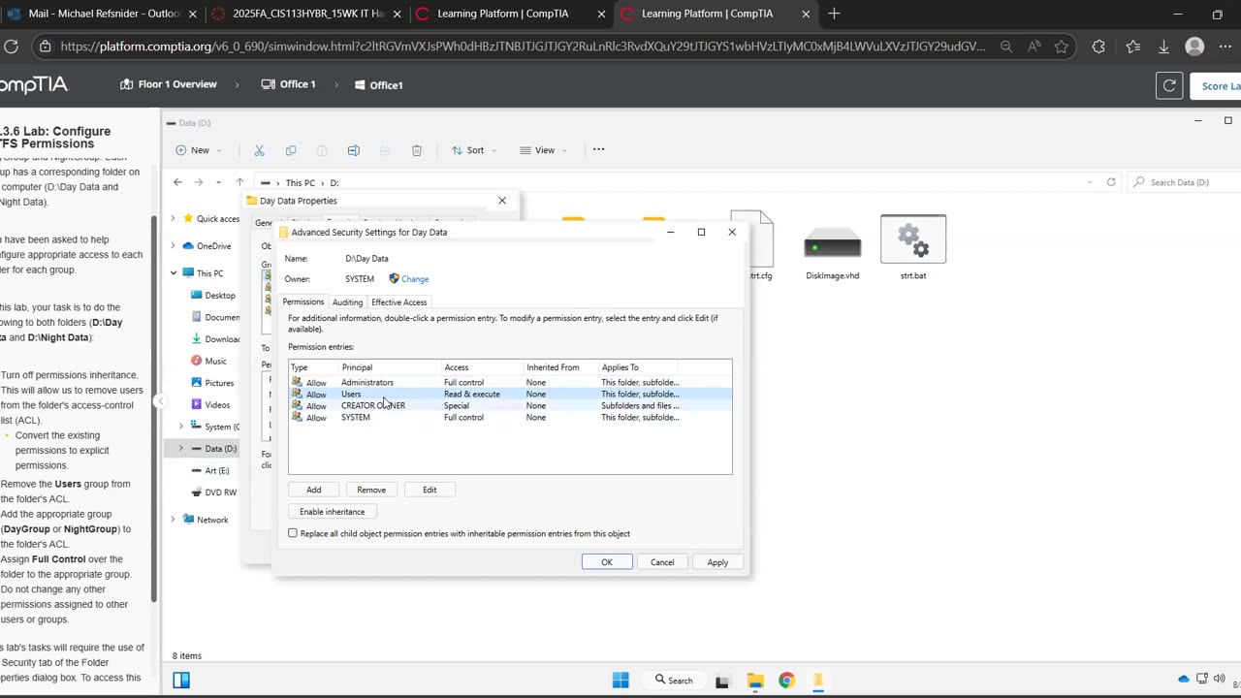
Task: Go up one level with the up arrow
Action: click(239, 182)
